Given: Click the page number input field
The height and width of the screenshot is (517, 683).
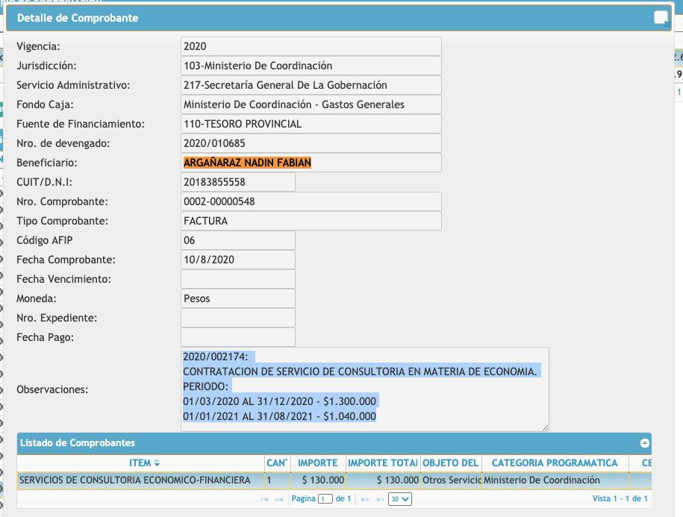Looking at the screenshot, I should pos(325,499).
